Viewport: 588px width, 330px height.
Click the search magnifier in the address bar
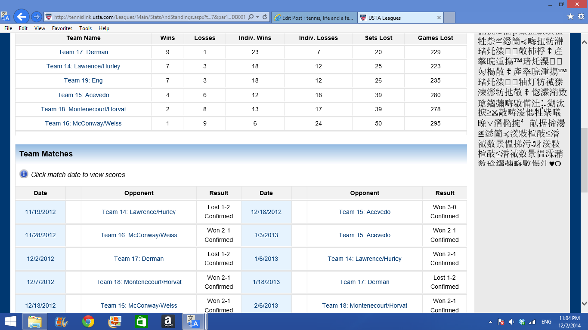point(251,18)
